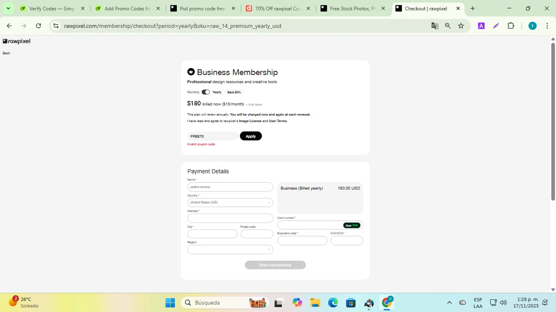Click the purple feather extension icon
This screenshot has width=556, height=312.
[x=496, y=26]
